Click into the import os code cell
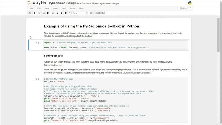222x125 pixels. tap(116, 45)
